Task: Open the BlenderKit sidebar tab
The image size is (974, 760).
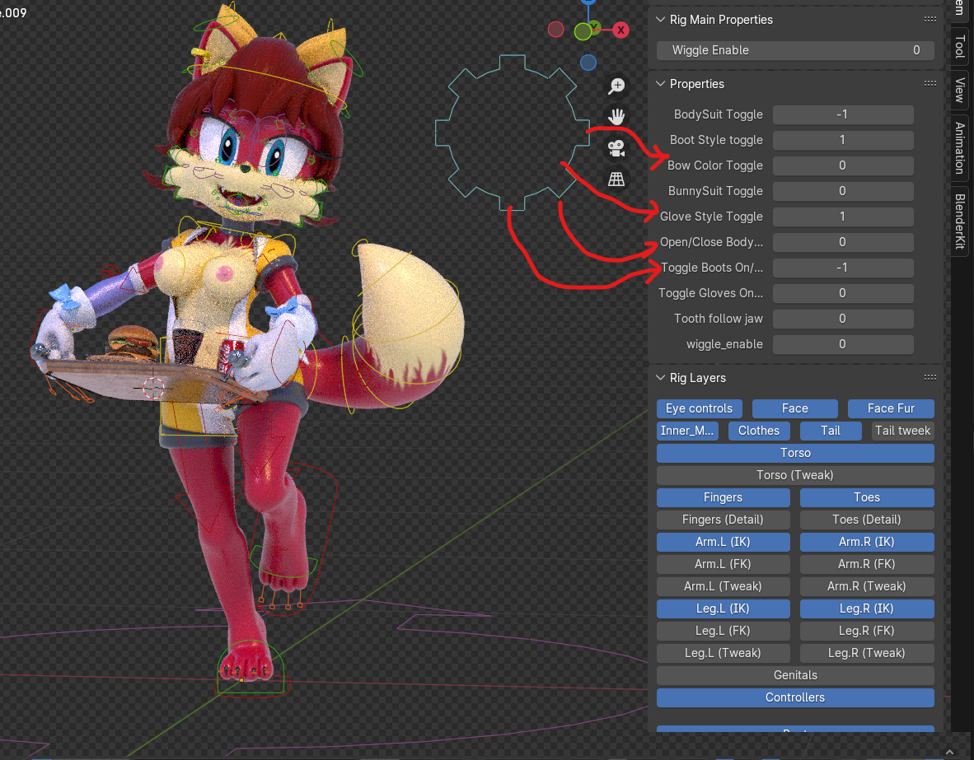Action: [960, 221]
